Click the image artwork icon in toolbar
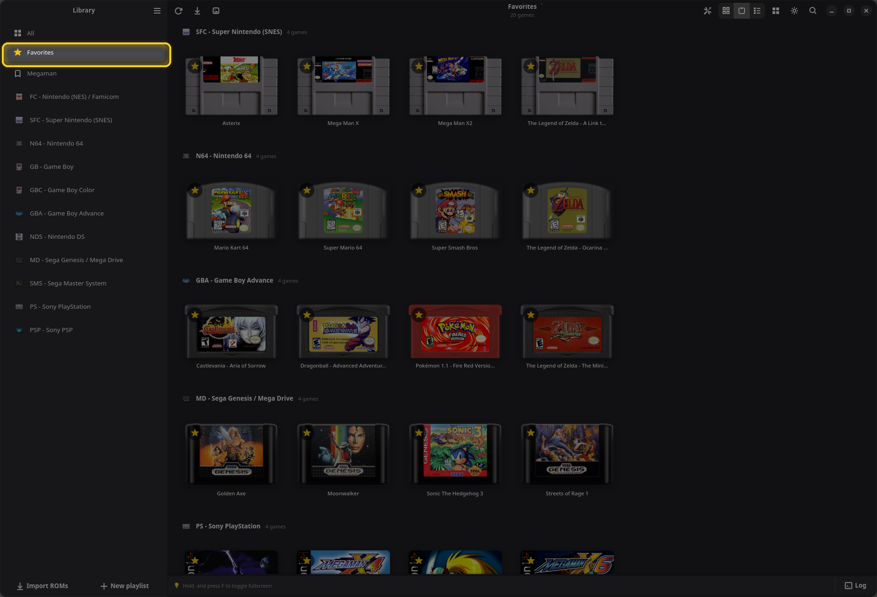The image size is (877, 597). point(216,11)
